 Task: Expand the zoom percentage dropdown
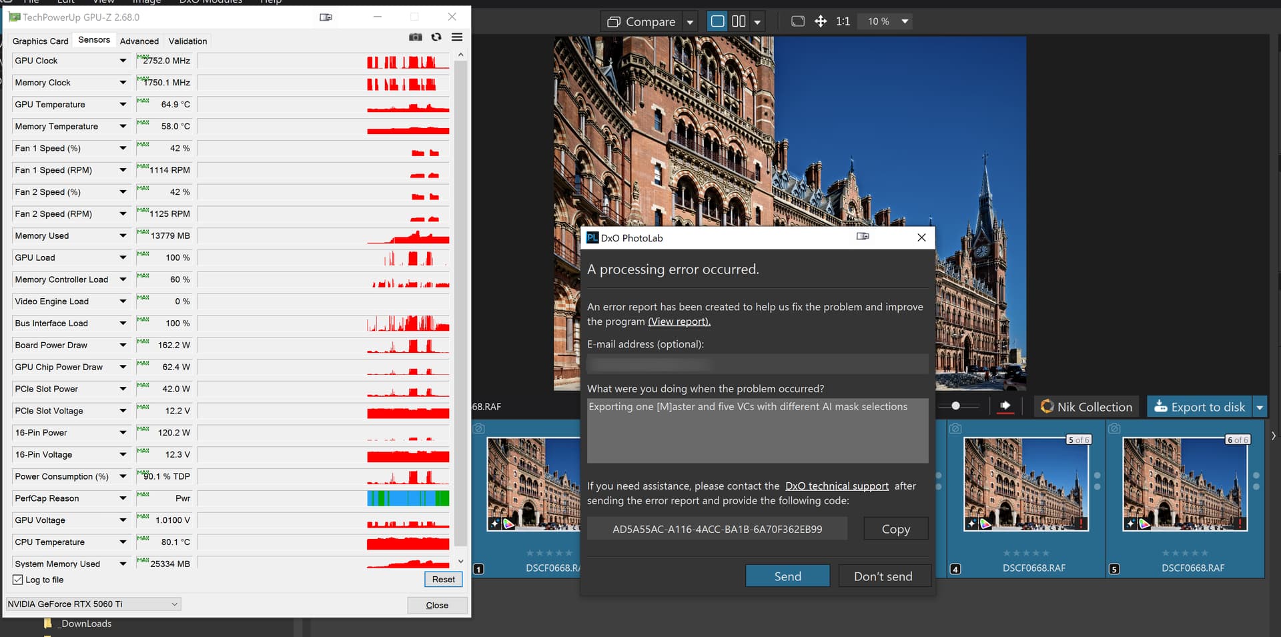tap(905, 21)
